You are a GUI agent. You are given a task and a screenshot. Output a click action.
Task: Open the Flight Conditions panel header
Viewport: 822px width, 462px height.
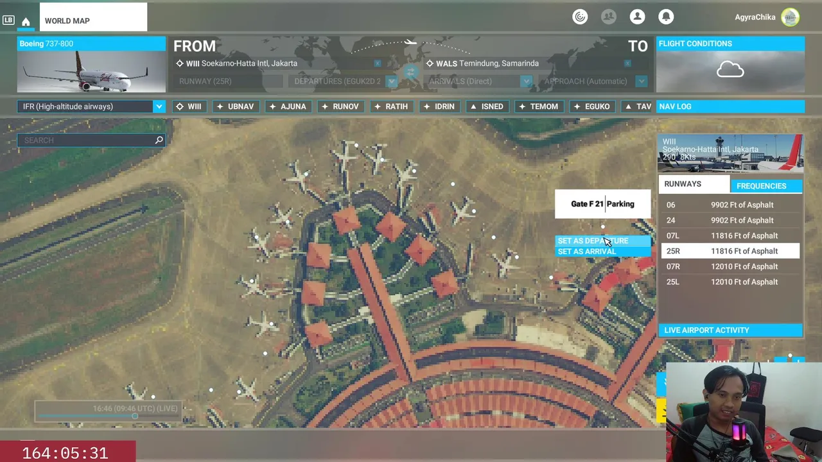[x=730, y=44]
